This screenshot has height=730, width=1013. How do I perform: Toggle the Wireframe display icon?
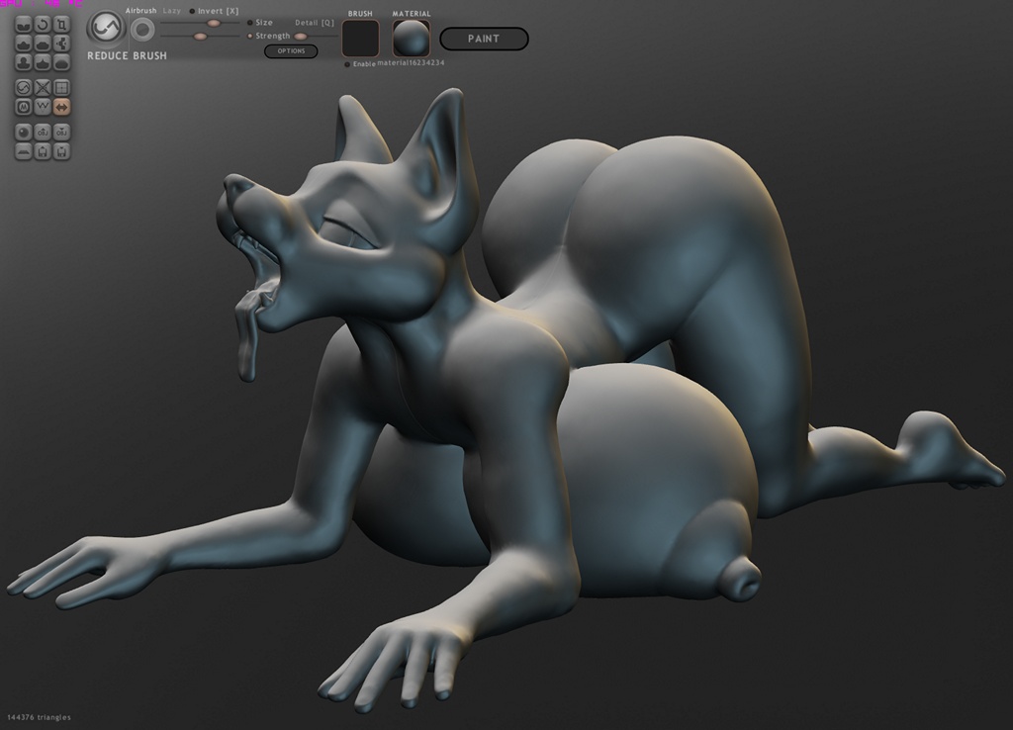click(x=43, y=107)
